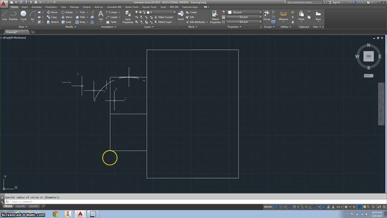Open the layer selection dropdown
The height and width of the screenshot is (218, 387).
click(155, 12)
